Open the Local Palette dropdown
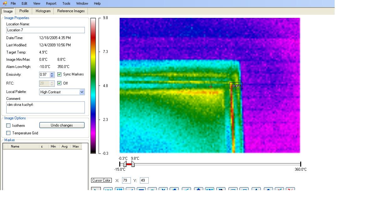 [x=82, y=92]
